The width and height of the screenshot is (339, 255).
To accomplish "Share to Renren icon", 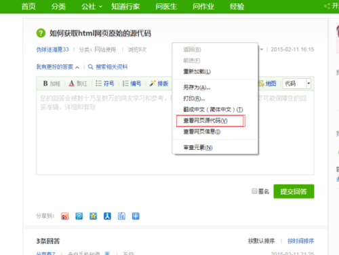I will pyautogui.click(x=107, y=216).
